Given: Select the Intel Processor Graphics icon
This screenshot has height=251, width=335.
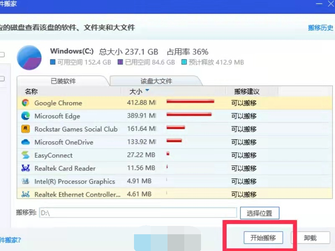Looking at the screenshot, I should pyautogui.click(x=26, y=182).
